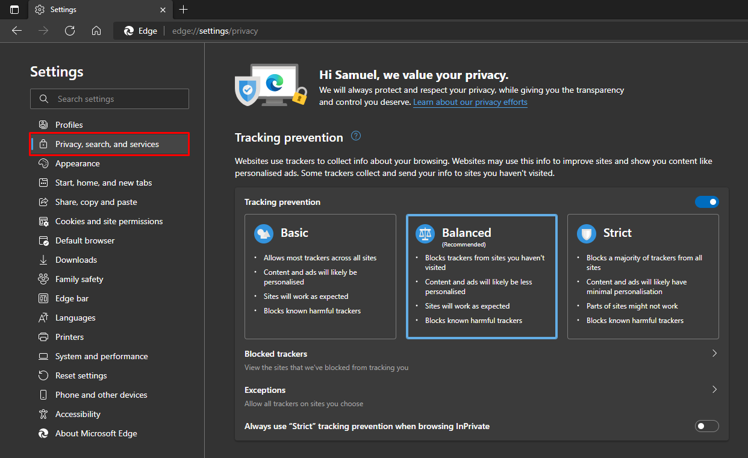Click the Family safety icon
Viewport: 748px width, 458px height.
[43, 279]
